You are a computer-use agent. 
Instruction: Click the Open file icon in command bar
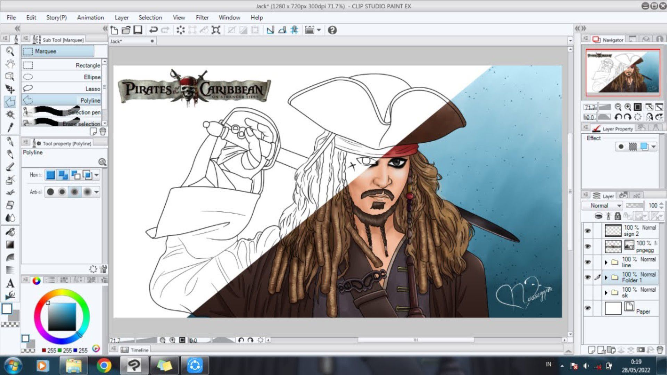tap(126, 30)
